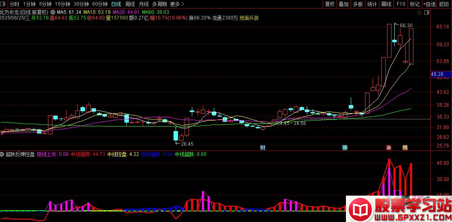Click the 返回 back button
This screenshot has height=222, width=452.
pyautogui.click(x=444, y=4)
